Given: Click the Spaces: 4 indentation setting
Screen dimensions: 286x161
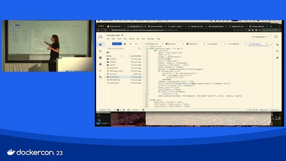Looking at the screenshot, I should pos(264,110).
